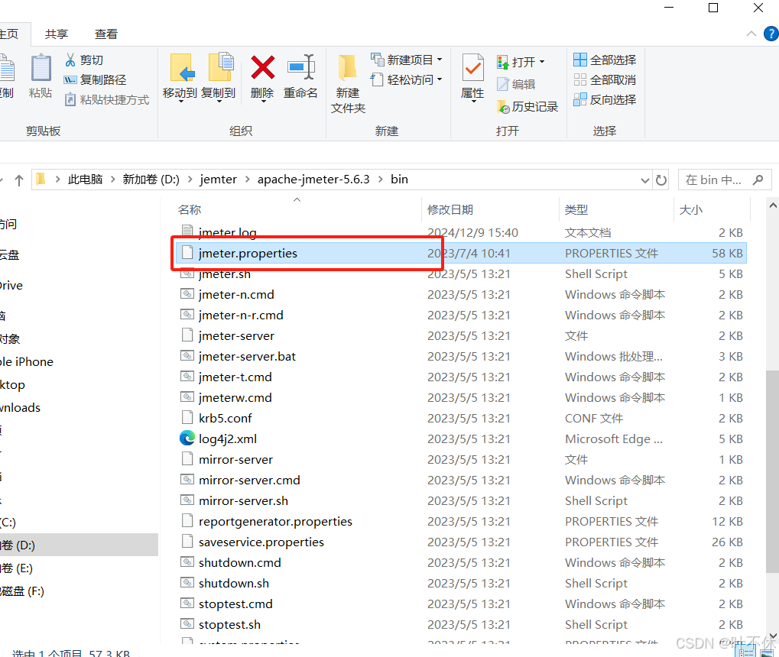This screenshot has height=657, width=779.
Task: Go to apache-jmeter-5.6.3 in the breadcrumb
Action: pyautogui.click(x=313, y=180)
